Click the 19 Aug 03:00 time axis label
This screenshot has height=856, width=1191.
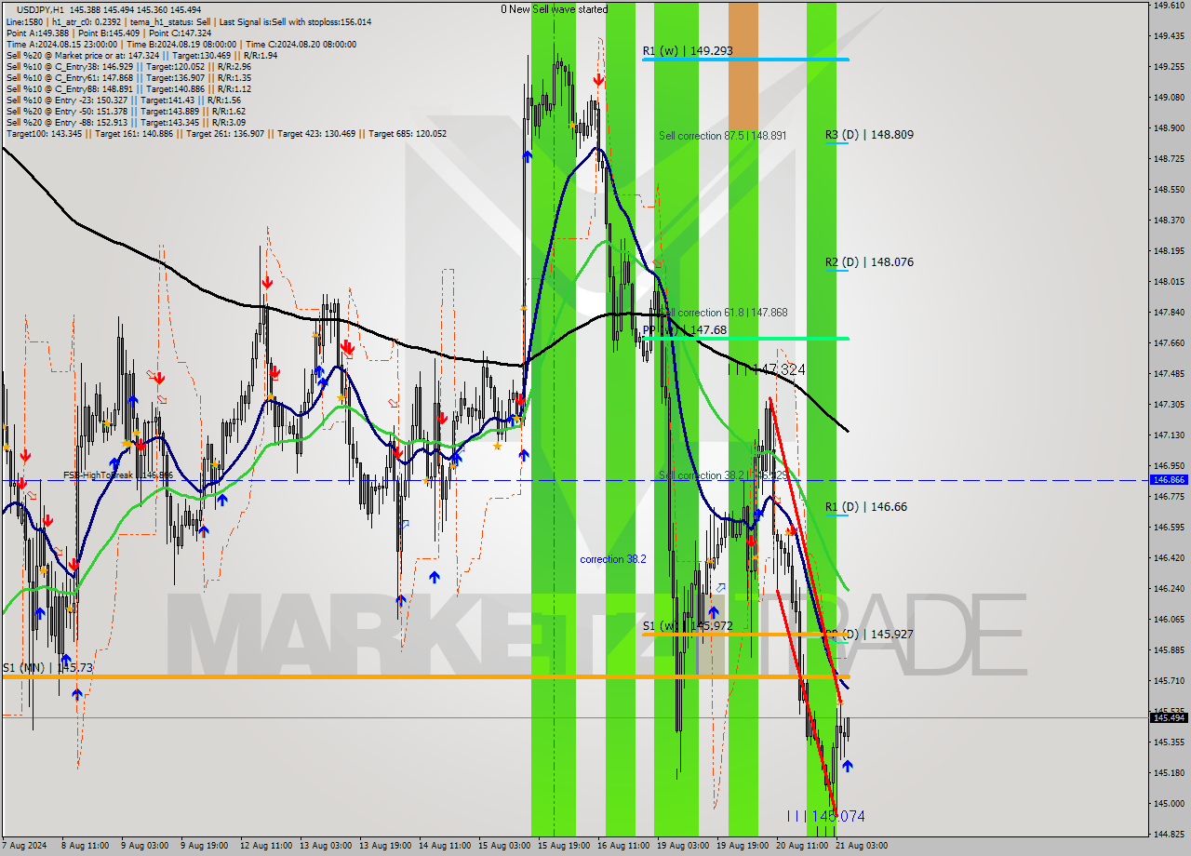tap(683, 846)
